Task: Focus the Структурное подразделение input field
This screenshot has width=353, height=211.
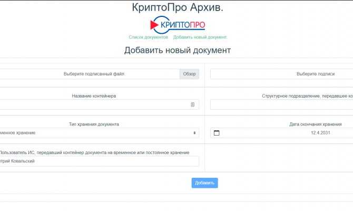Action: pos(282,104)
